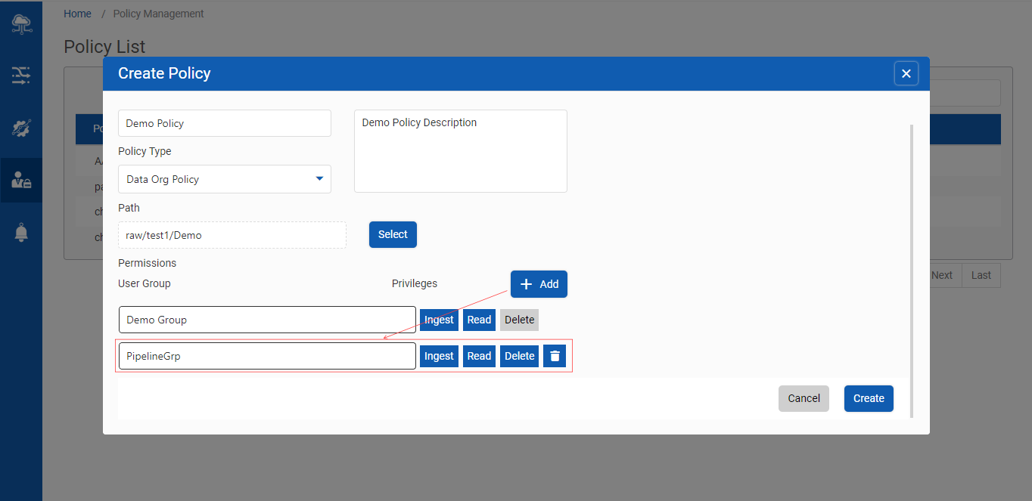Click the cloud logo icon in the sidebar

21,24
